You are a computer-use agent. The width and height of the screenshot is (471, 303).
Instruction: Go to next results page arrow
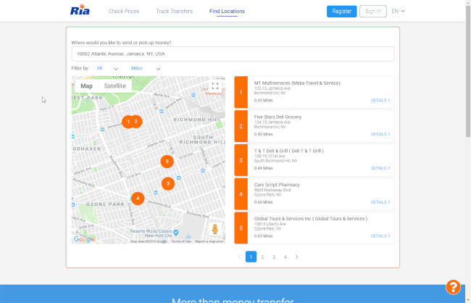point(296,257)
